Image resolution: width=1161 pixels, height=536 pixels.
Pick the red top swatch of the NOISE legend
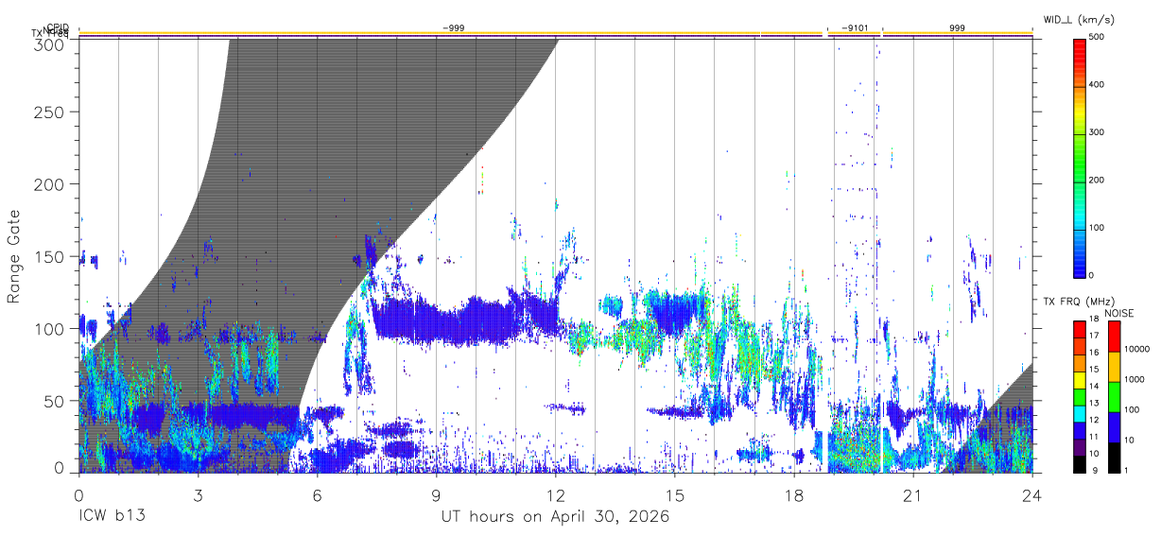click(x=1114, y=336)
